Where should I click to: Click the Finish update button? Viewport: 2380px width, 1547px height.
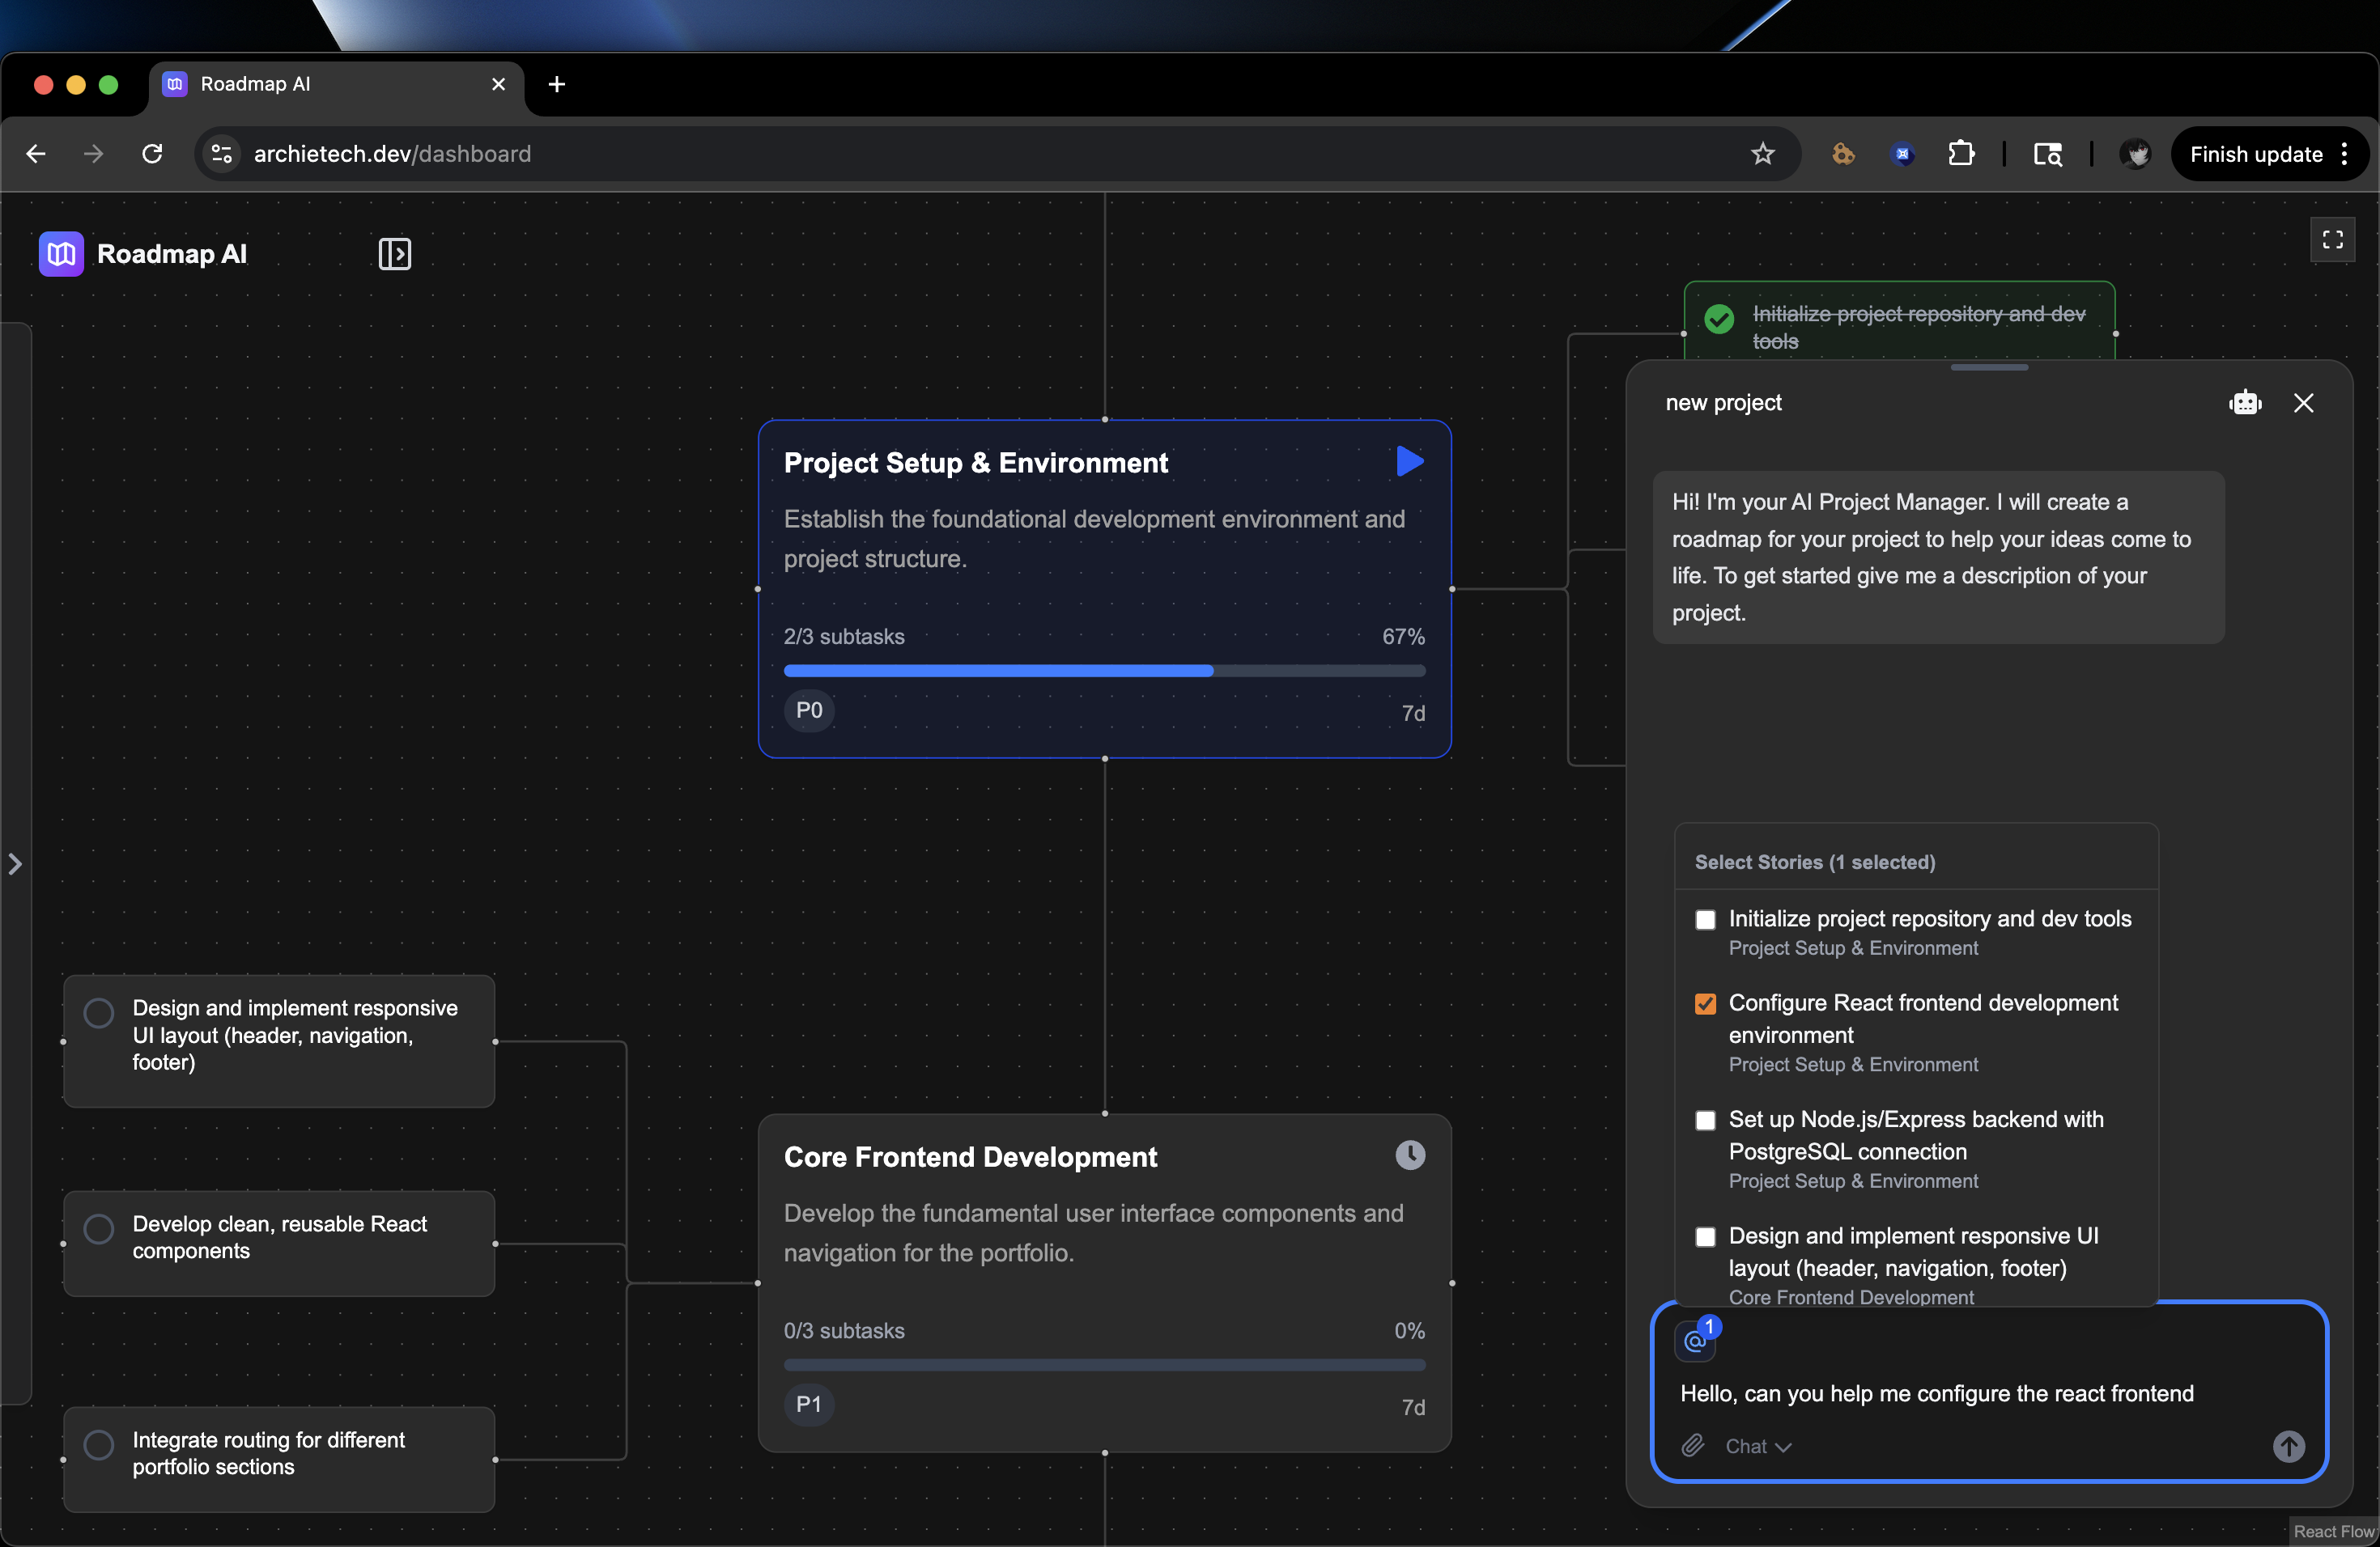[x=2255, y=154]
